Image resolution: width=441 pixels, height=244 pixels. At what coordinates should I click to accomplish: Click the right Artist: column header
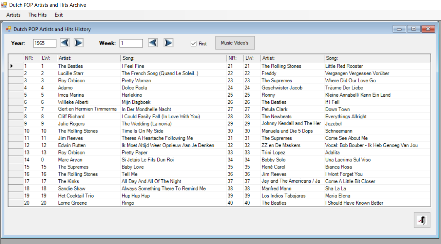click(292, 58)
